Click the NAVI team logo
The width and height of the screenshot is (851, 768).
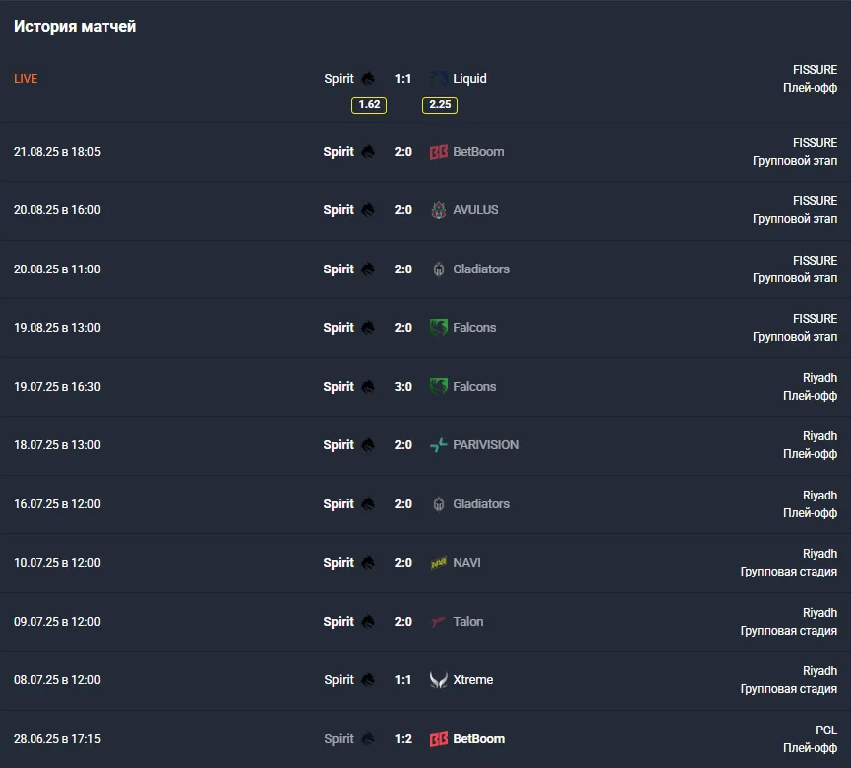[x=439, y=563]
